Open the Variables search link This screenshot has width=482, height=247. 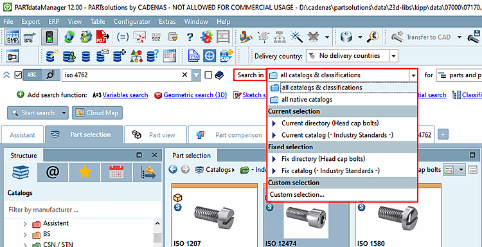(x=125, y=95)
